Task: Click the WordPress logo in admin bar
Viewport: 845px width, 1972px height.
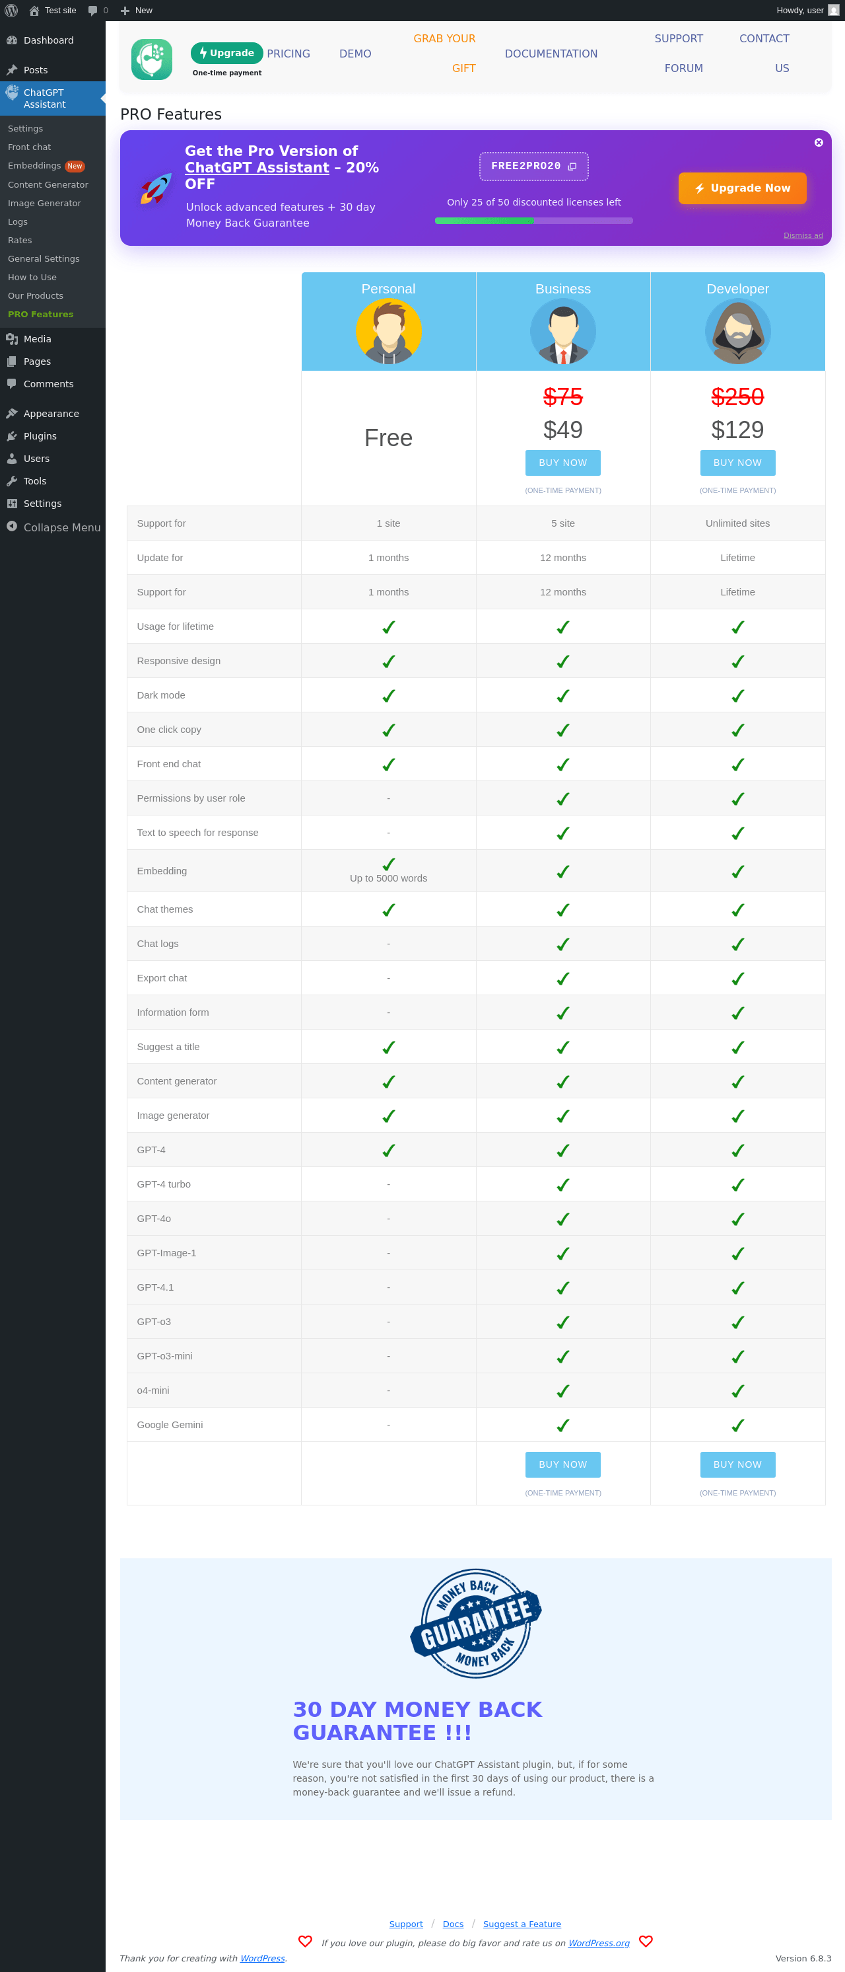Action: click(11, 10)
